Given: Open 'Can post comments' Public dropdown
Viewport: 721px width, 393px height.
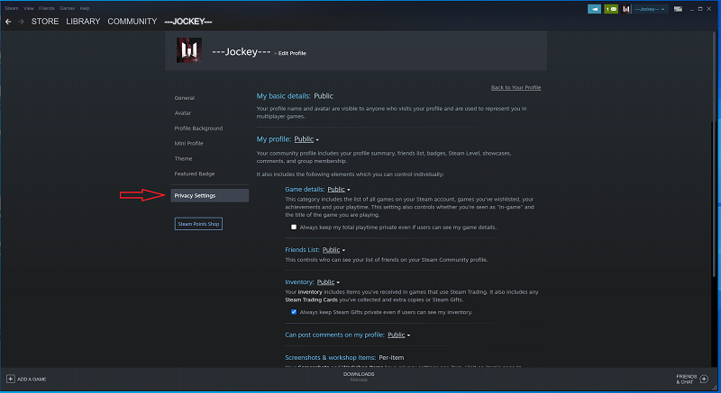Looking at the screenshot, I should click(x=398, y=335).
